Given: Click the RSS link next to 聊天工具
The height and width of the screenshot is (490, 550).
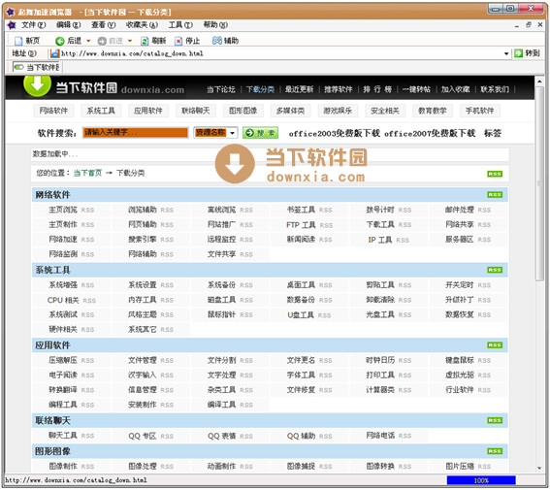Looking at the screenshot, I should 87,436.
